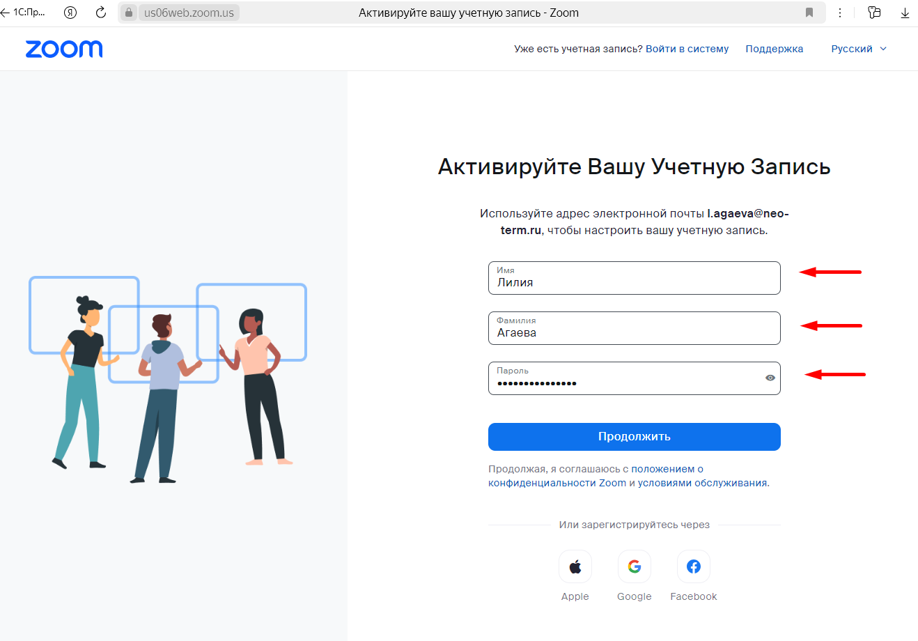Toggle password visibility eye icon
The image size is (918, 641).
tap(770, 378)
